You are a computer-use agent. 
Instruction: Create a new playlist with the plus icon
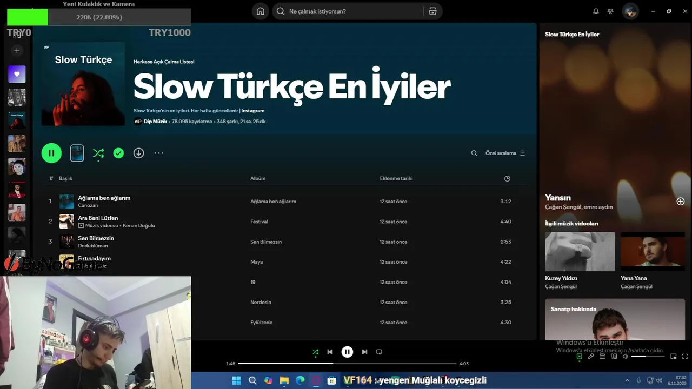tap(17, 51)
